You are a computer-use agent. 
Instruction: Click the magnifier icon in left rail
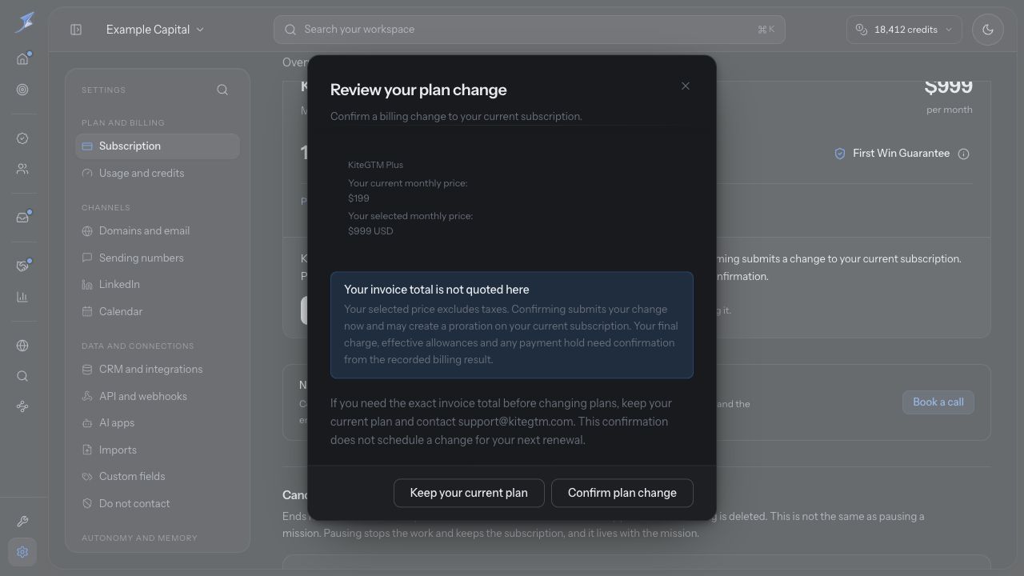tap(22, 376)
